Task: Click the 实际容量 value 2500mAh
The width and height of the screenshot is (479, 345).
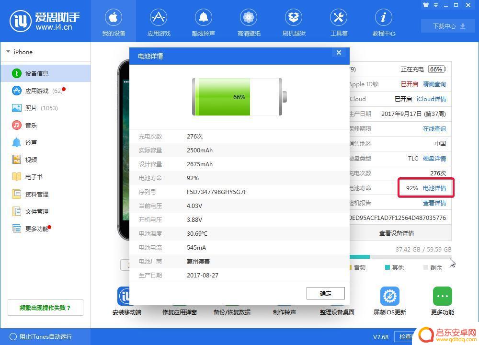Action: pos(200,150)
